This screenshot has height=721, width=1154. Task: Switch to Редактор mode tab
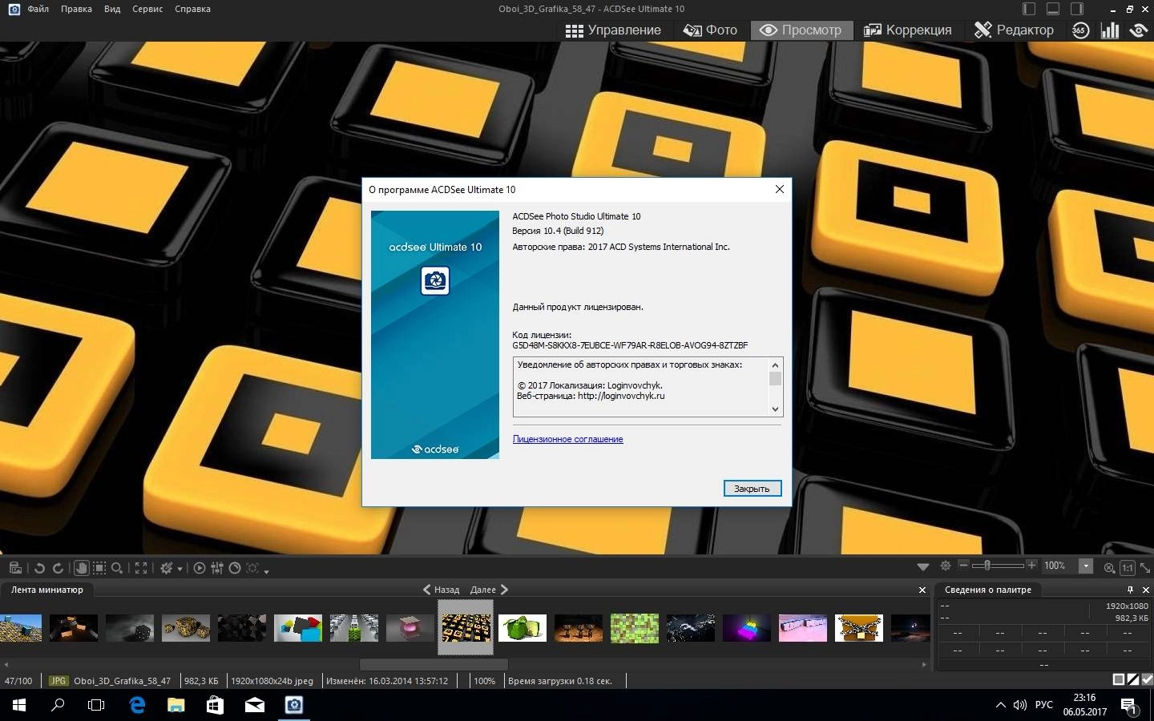(x=1014, y=30)
